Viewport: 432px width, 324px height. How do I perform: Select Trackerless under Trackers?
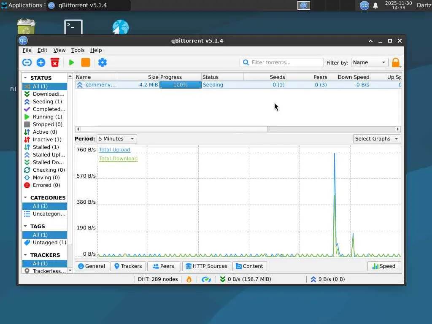[x=45, y=271]
